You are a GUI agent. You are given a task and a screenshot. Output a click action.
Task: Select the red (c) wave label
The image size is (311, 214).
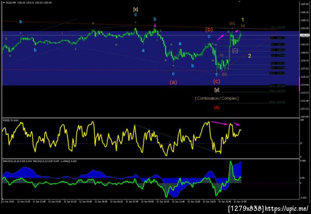(217, 81)
